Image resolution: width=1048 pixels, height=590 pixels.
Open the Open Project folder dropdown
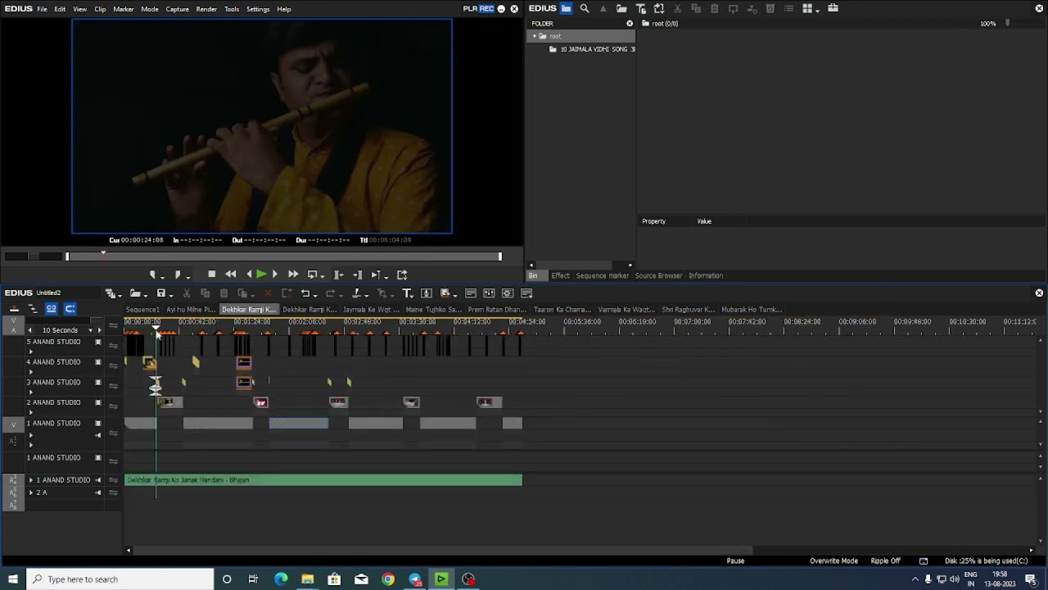point(145,294)
